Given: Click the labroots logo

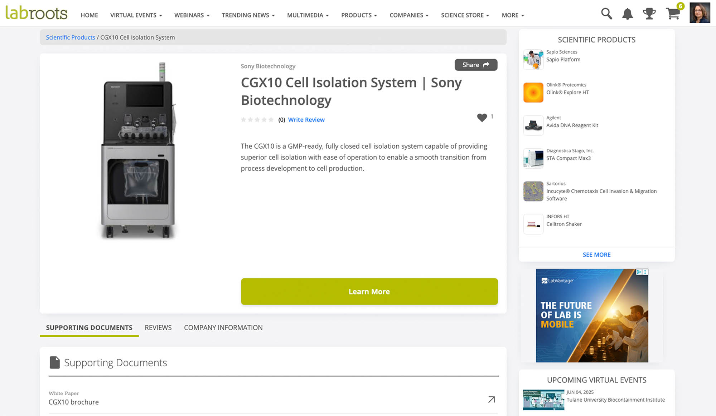Looking at the screenshot, I should (36, 13).
